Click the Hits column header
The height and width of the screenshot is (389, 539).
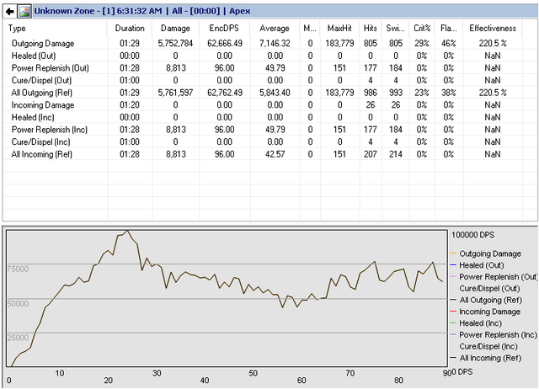pyautogui.click(x=371, y=28)
